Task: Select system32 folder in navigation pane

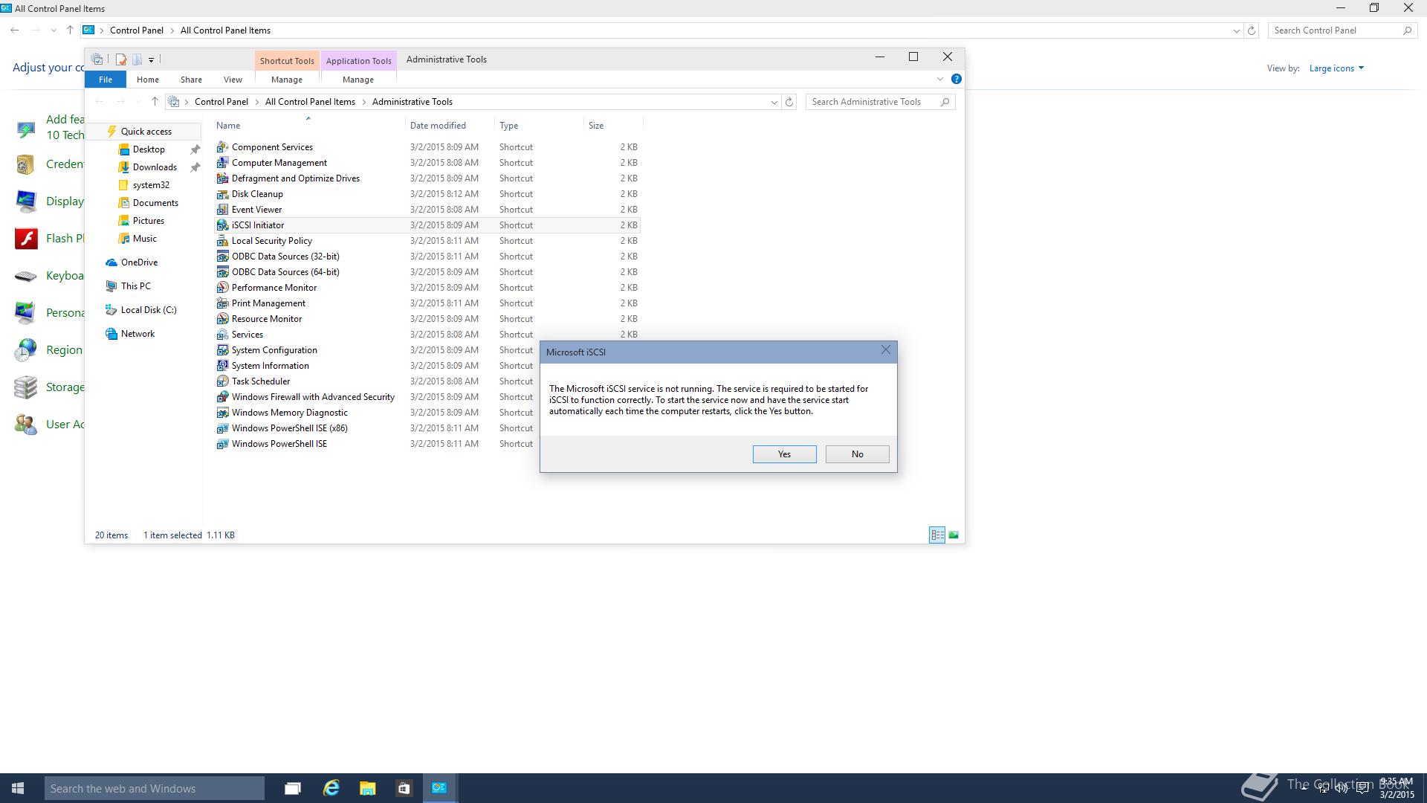Action: pyautogui.click(x=151, y=185)
